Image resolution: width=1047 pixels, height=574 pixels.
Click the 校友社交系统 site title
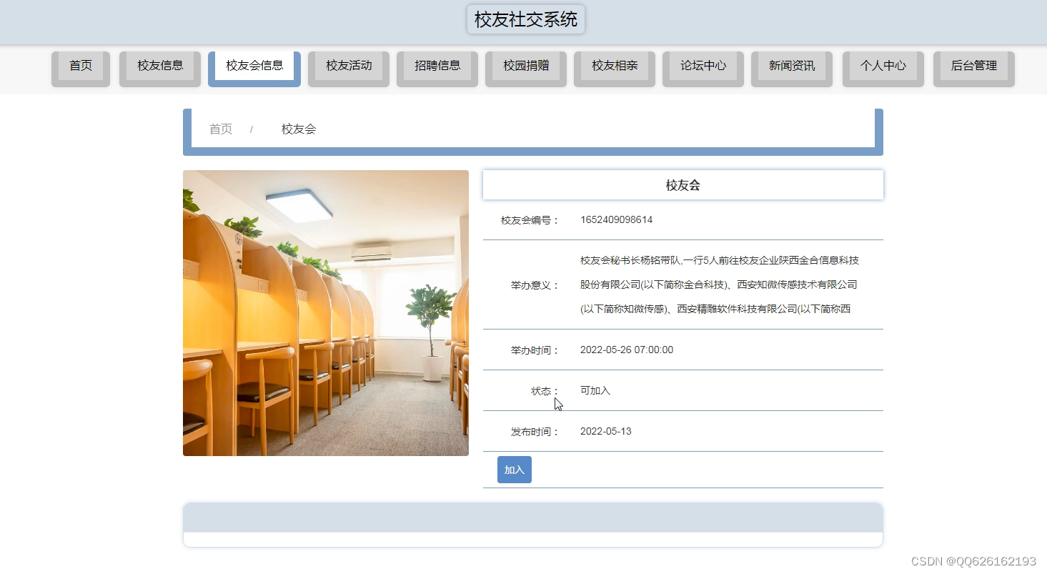(x=526, y=19)
